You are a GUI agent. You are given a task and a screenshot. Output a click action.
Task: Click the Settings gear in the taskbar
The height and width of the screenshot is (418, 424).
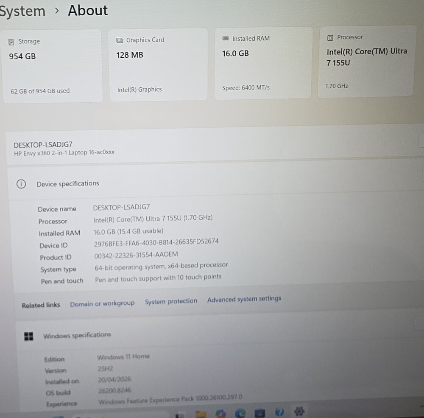299,412
